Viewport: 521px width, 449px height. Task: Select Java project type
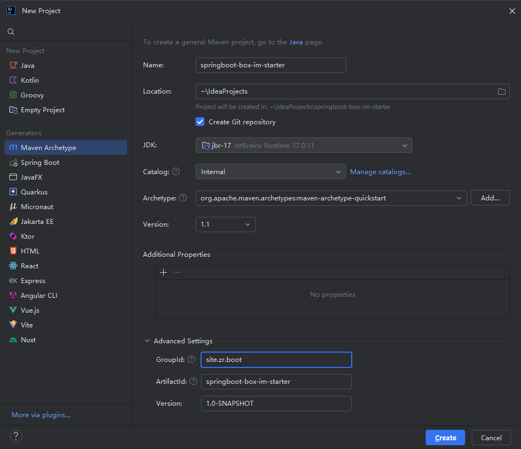point(66,65)
